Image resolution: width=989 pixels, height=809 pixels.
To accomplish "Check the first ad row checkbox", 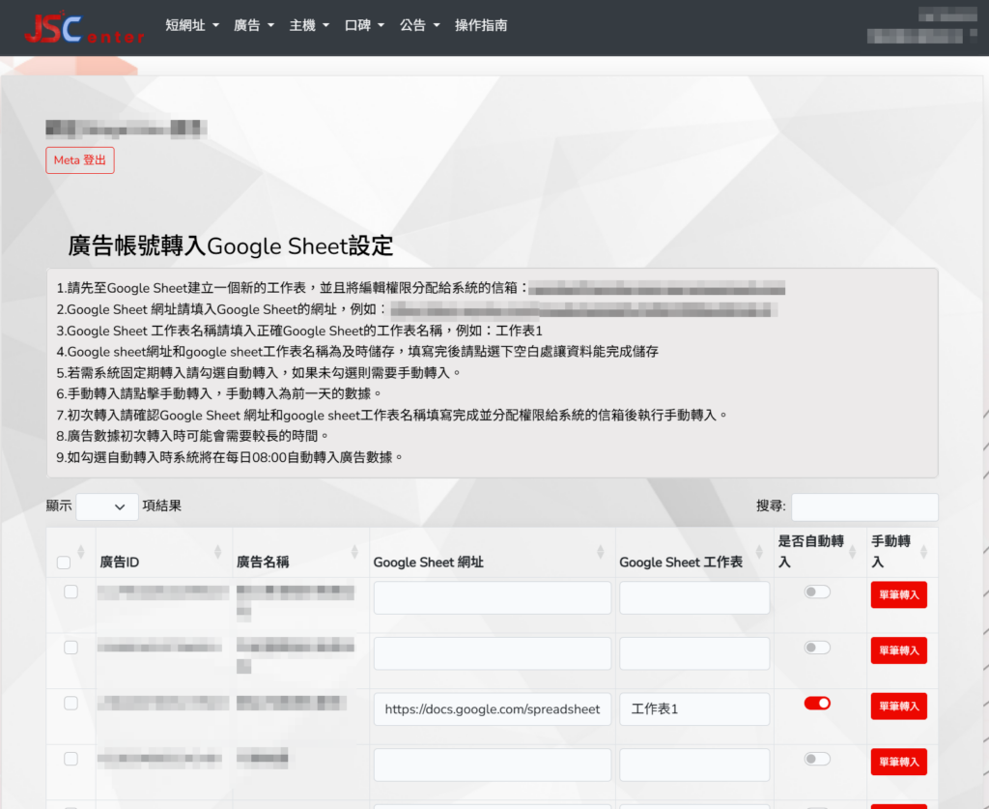I will 71,592.
